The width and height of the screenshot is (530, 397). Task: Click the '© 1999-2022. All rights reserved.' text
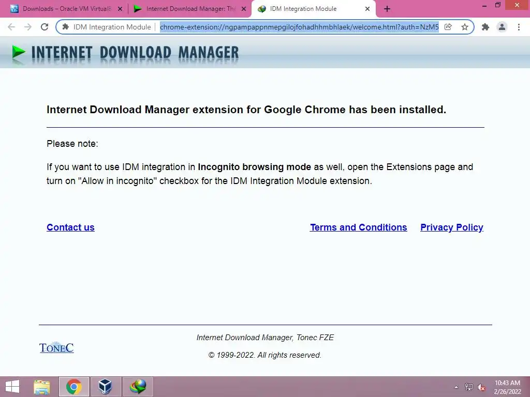point(264,355)
